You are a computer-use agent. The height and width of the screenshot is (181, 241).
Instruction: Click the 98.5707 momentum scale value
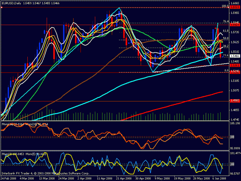235,174
